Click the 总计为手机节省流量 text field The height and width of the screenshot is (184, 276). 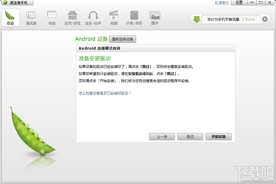tap(231, 19)
